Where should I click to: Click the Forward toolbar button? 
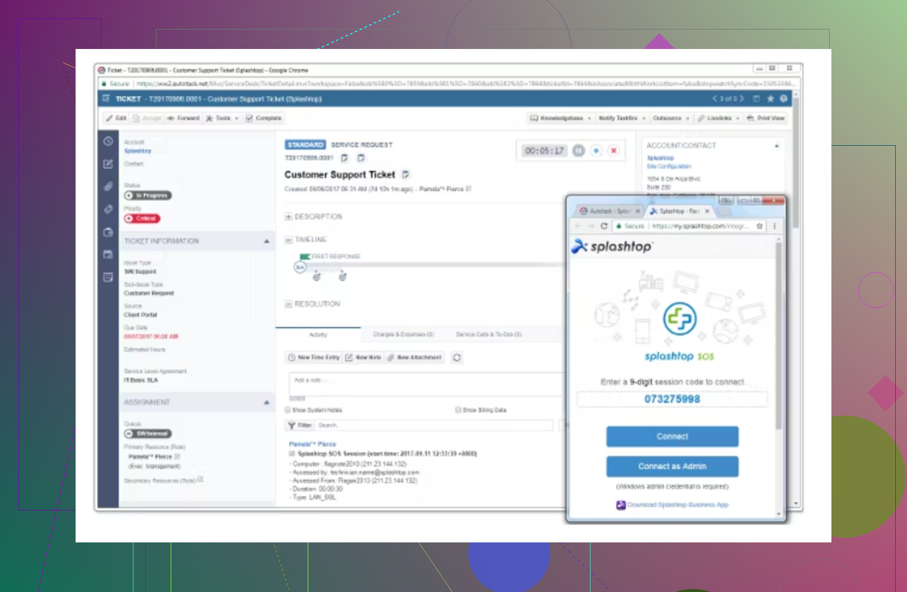[183, 118]
